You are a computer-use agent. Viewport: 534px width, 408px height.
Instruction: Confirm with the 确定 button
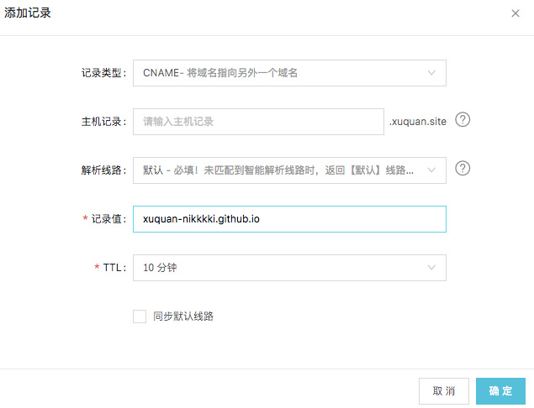click(500, 391)
